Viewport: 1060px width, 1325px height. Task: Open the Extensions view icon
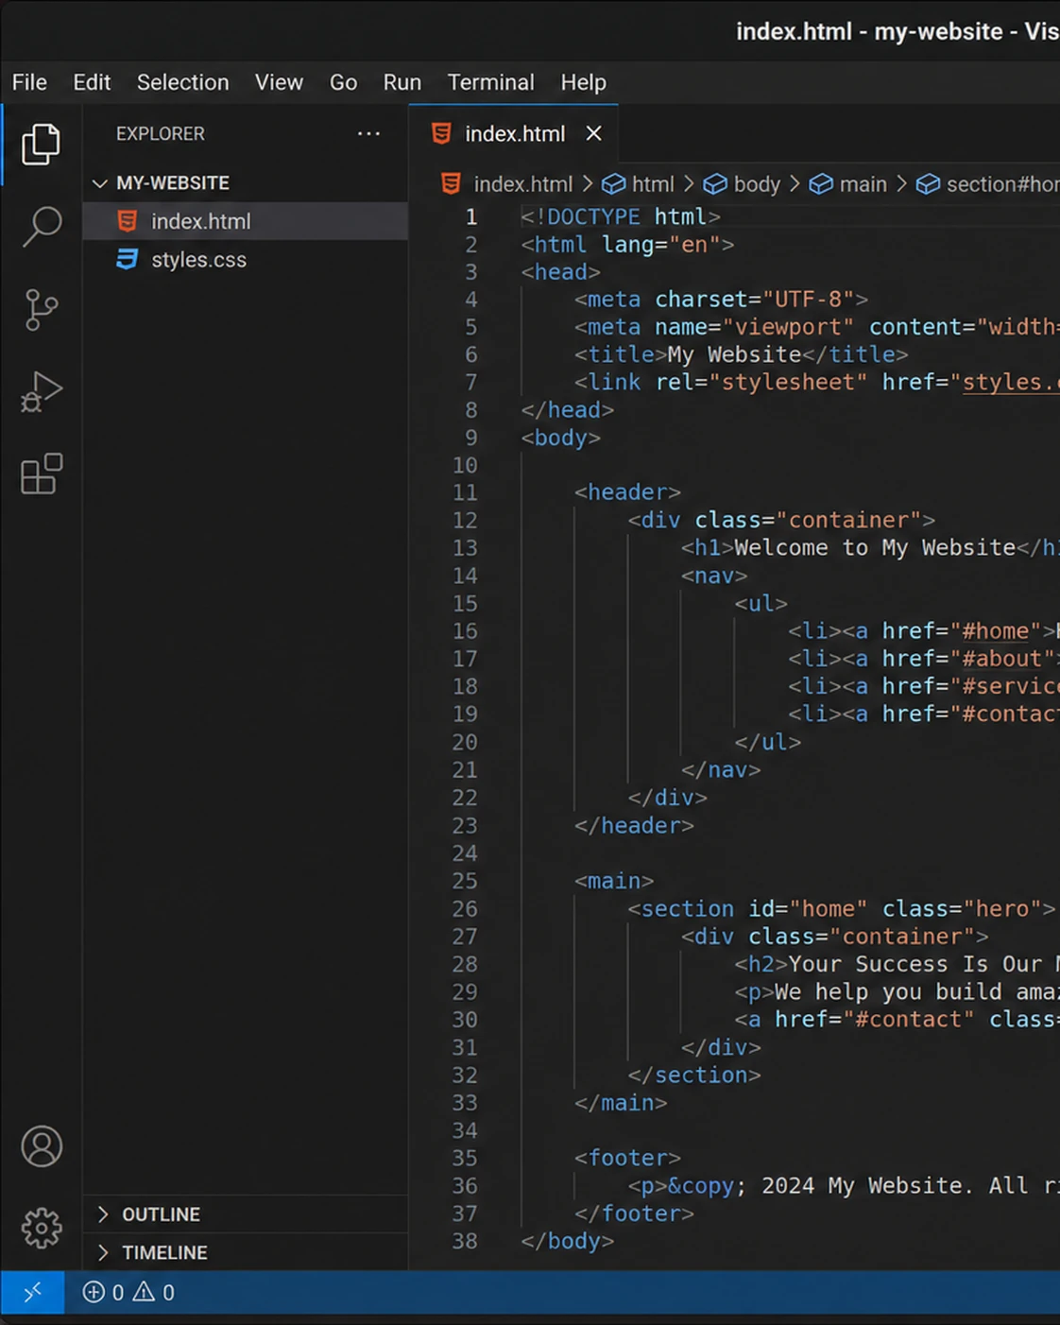(x=41, y=473)
